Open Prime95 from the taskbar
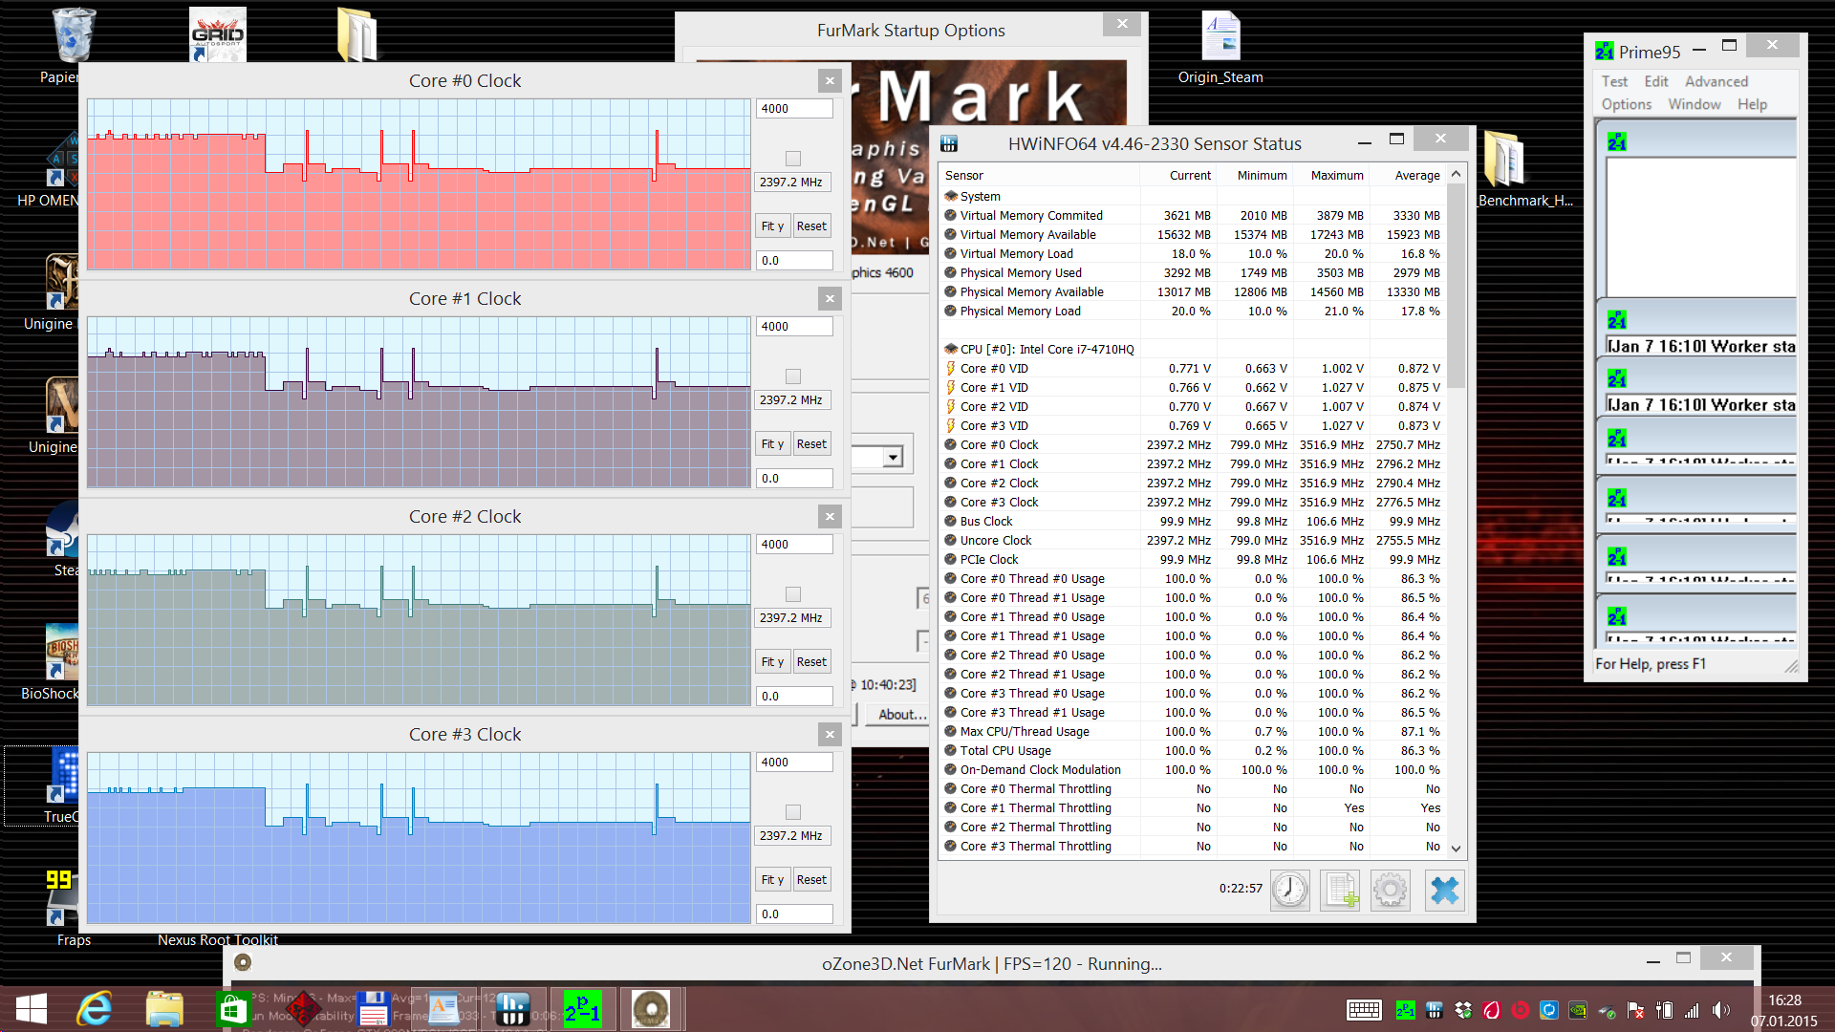Screen dimensions: 1835x1032 (582, 1009)
